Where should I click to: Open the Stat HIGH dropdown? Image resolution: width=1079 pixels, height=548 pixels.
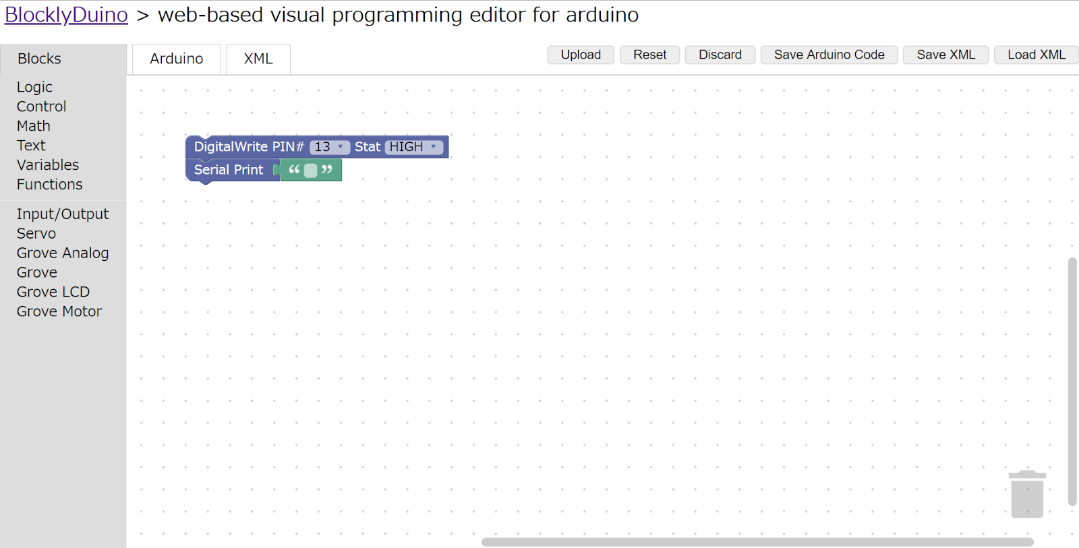414,147
